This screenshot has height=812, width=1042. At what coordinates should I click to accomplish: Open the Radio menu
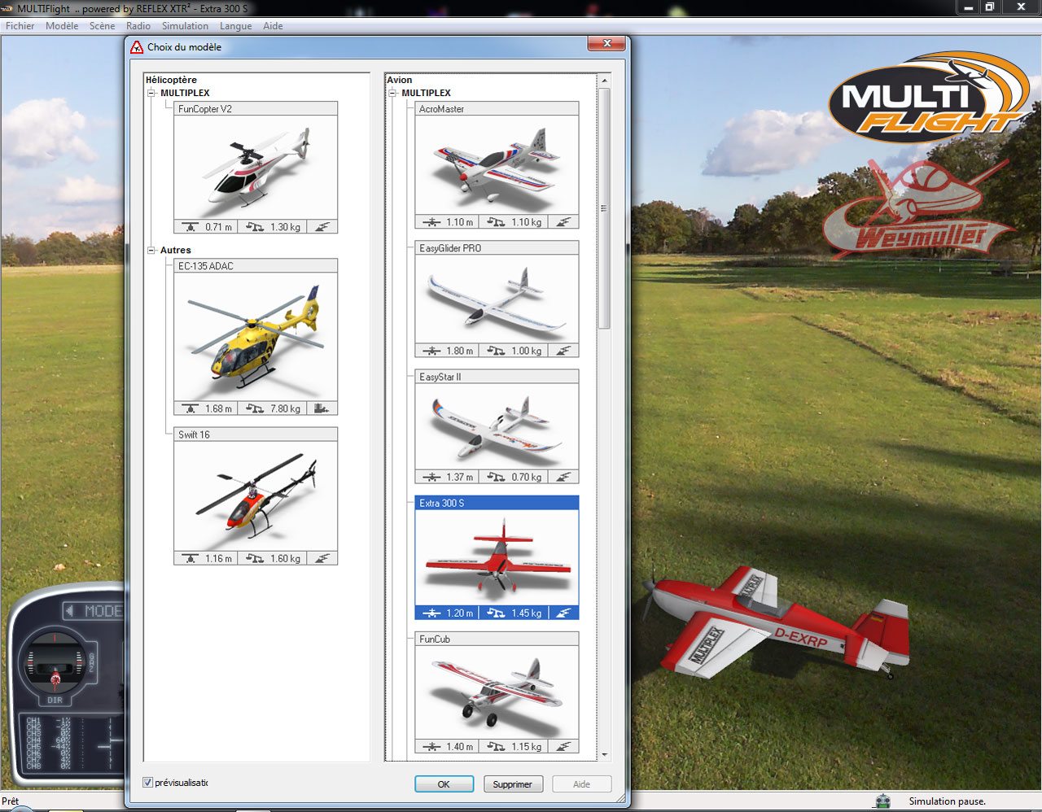click(x=138, y=26)
